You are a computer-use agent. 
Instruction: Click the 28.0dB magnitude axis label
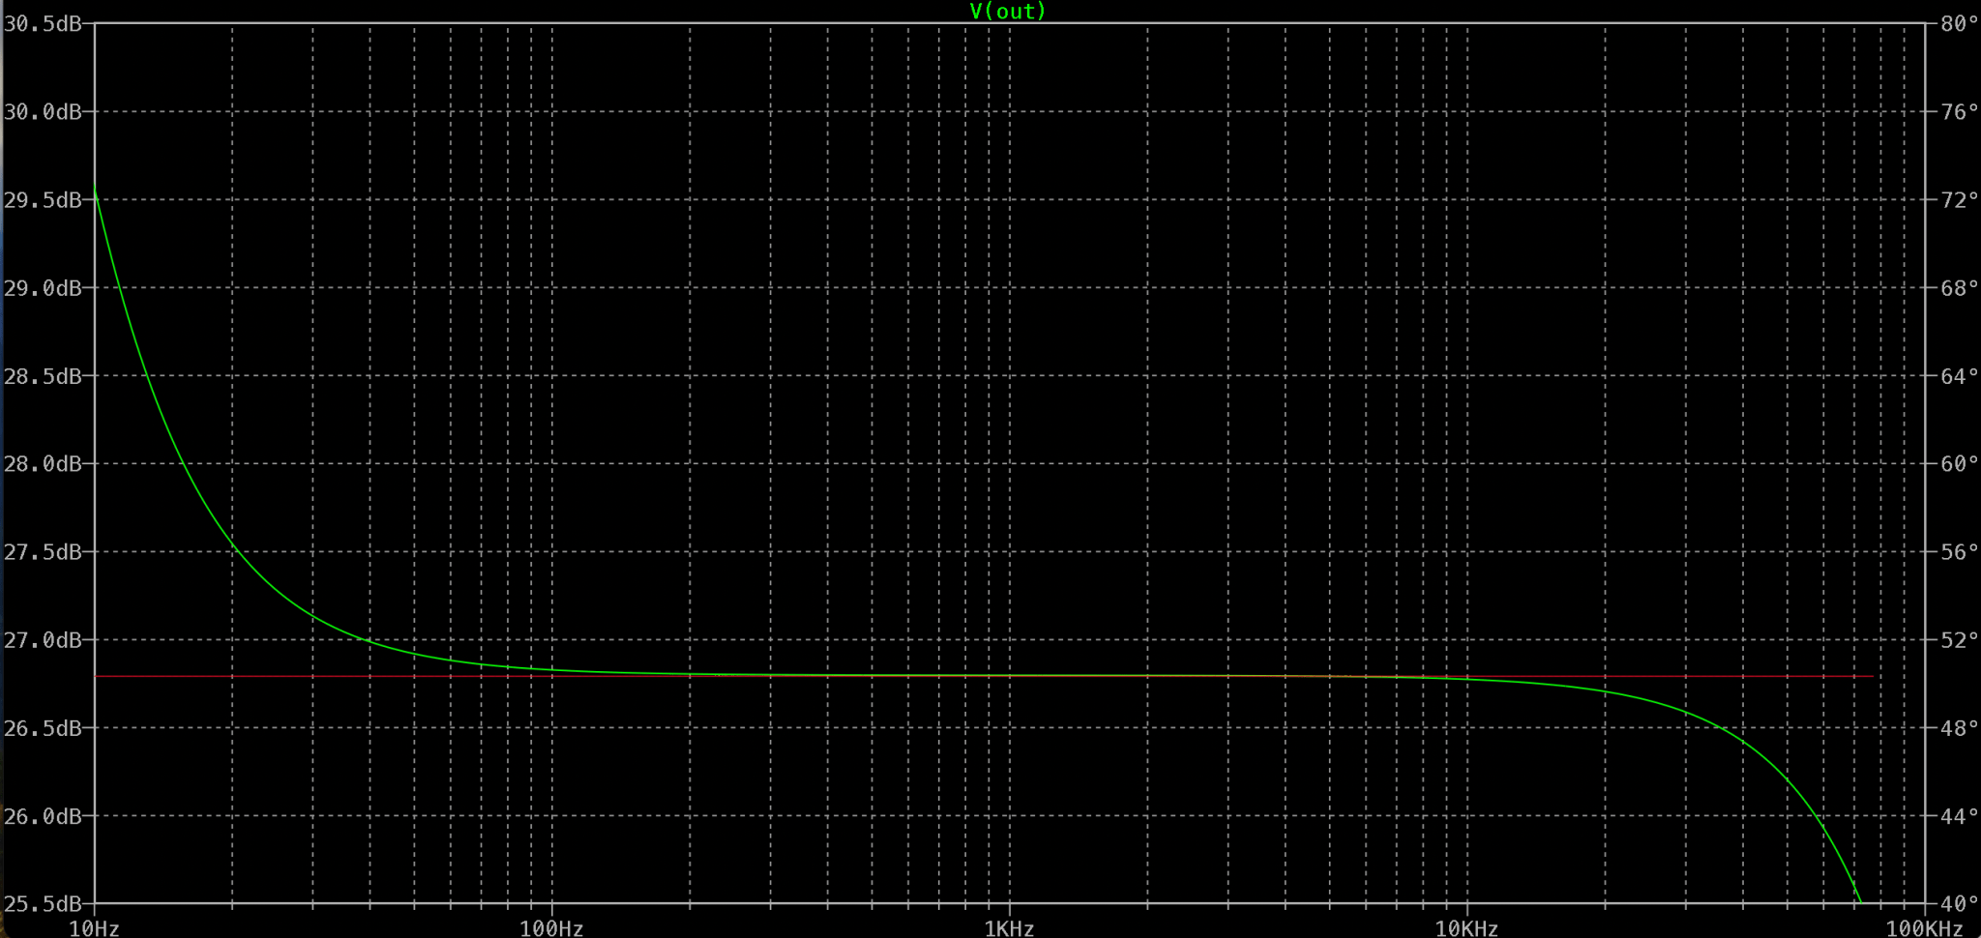44,464
